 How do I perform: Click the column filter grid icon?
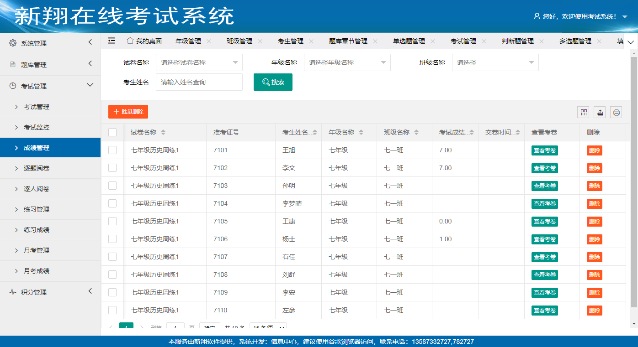(x=584, y=112)
